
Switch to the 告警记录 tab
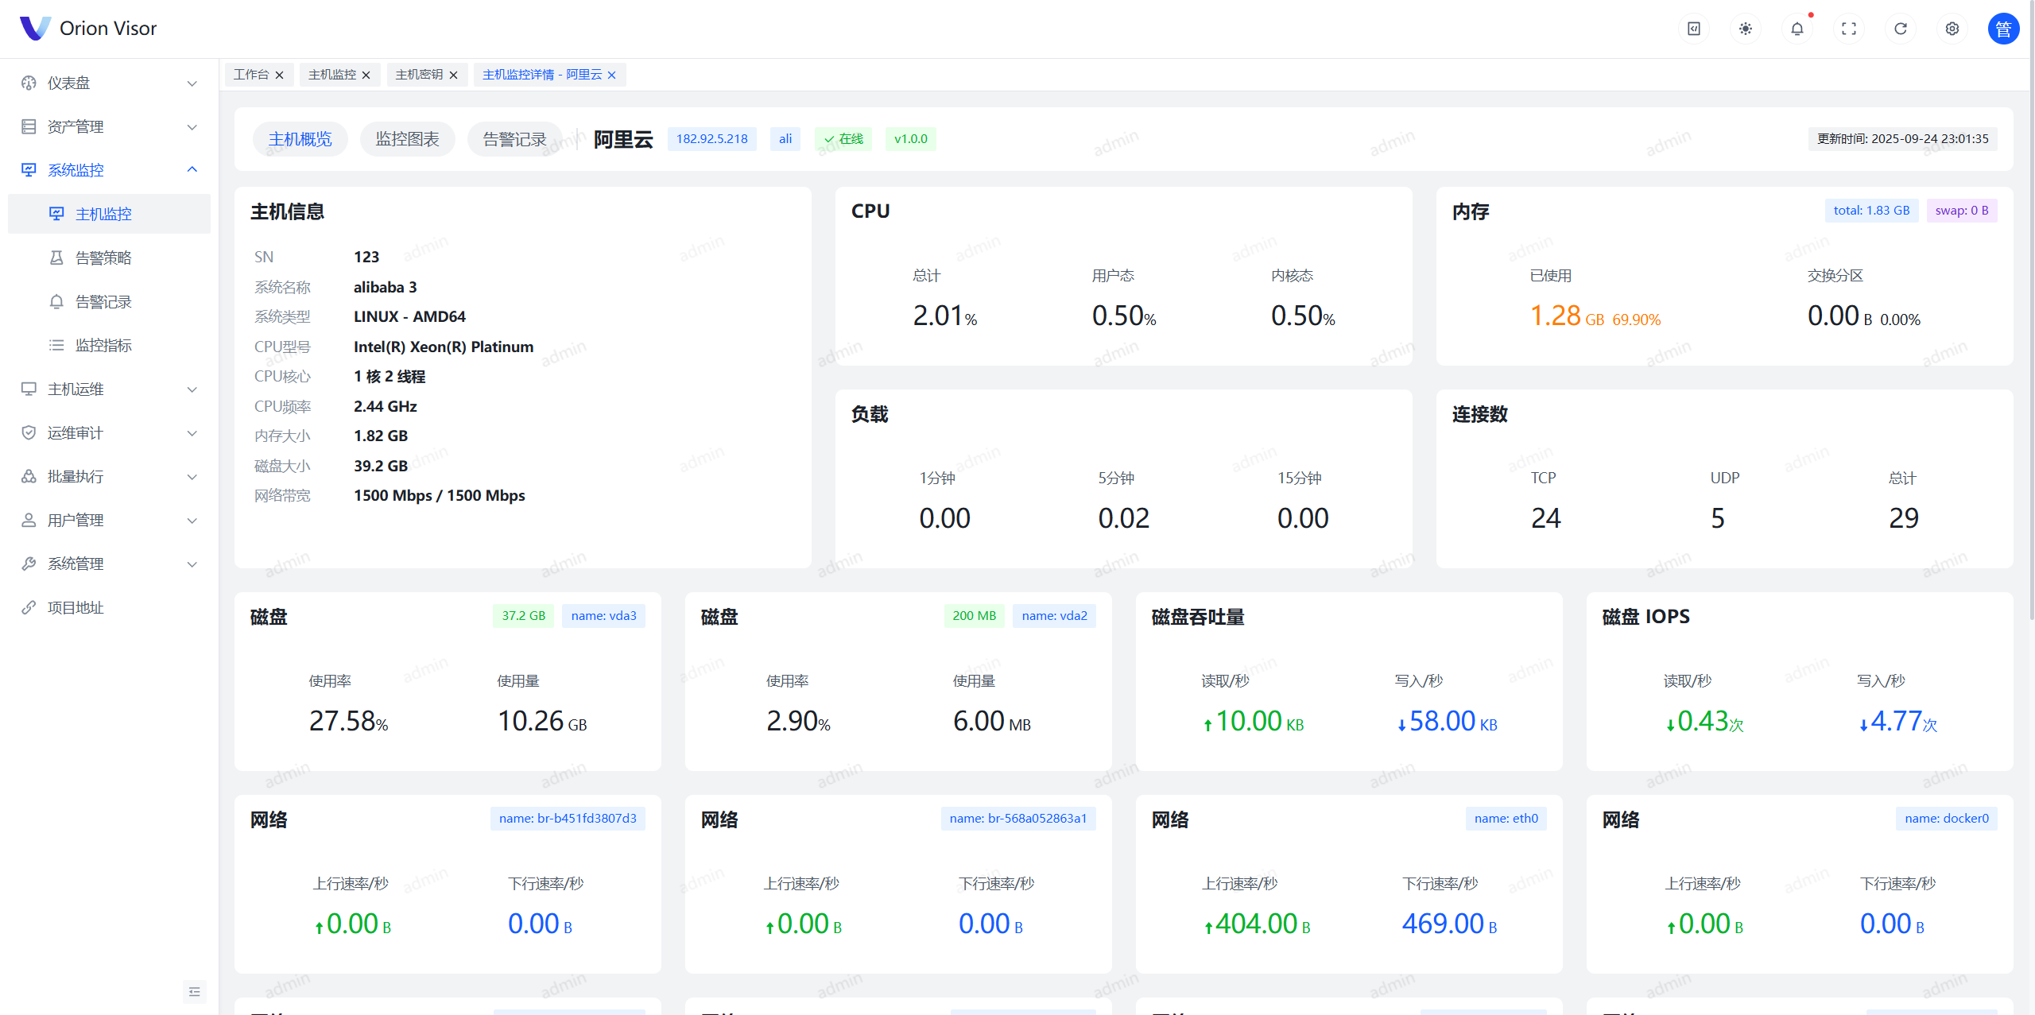coord(514,139)
